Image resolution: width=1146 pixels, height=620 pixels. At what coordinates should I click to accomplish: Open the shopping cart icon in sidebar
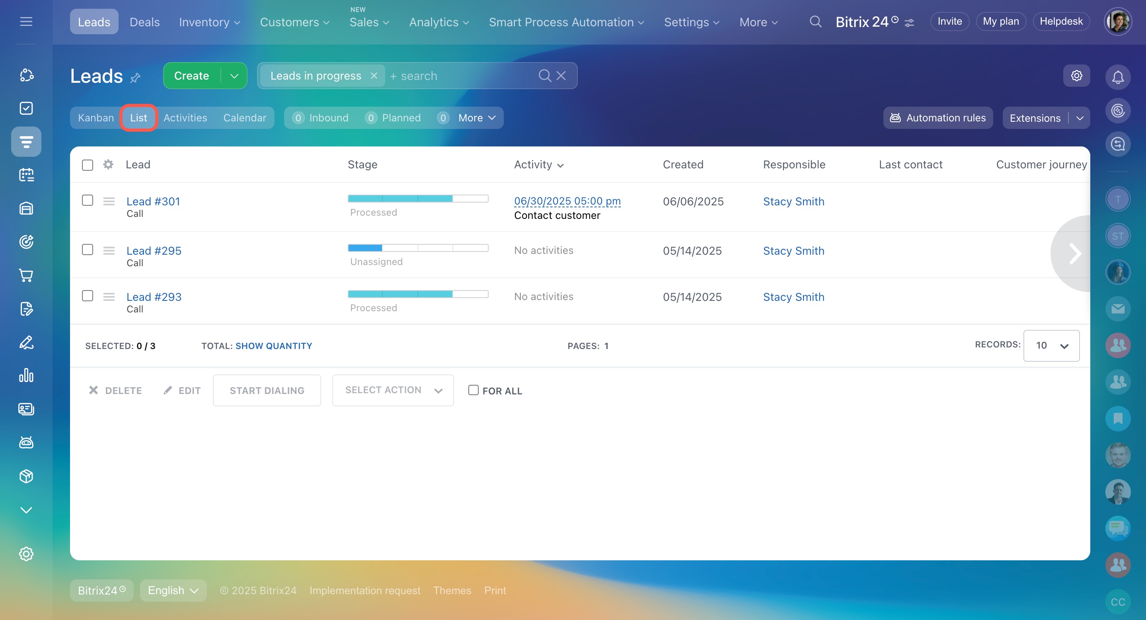(x=26, y=275)
